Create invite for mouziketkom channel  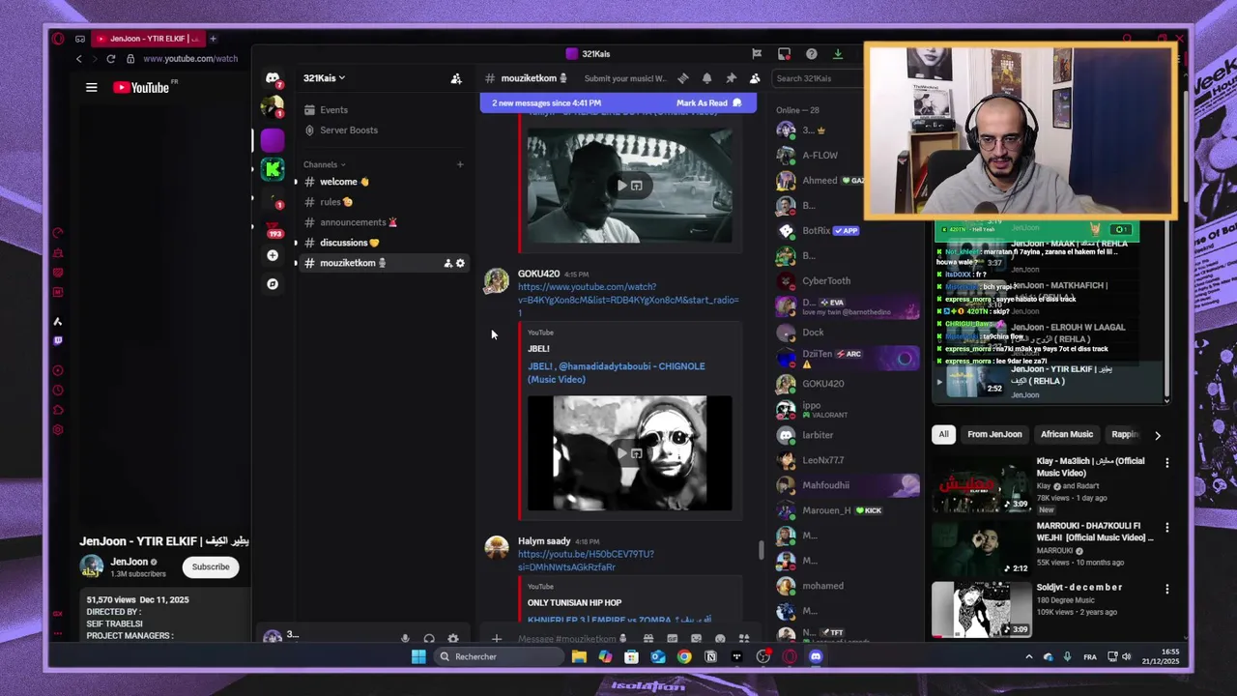pos(447,263)
